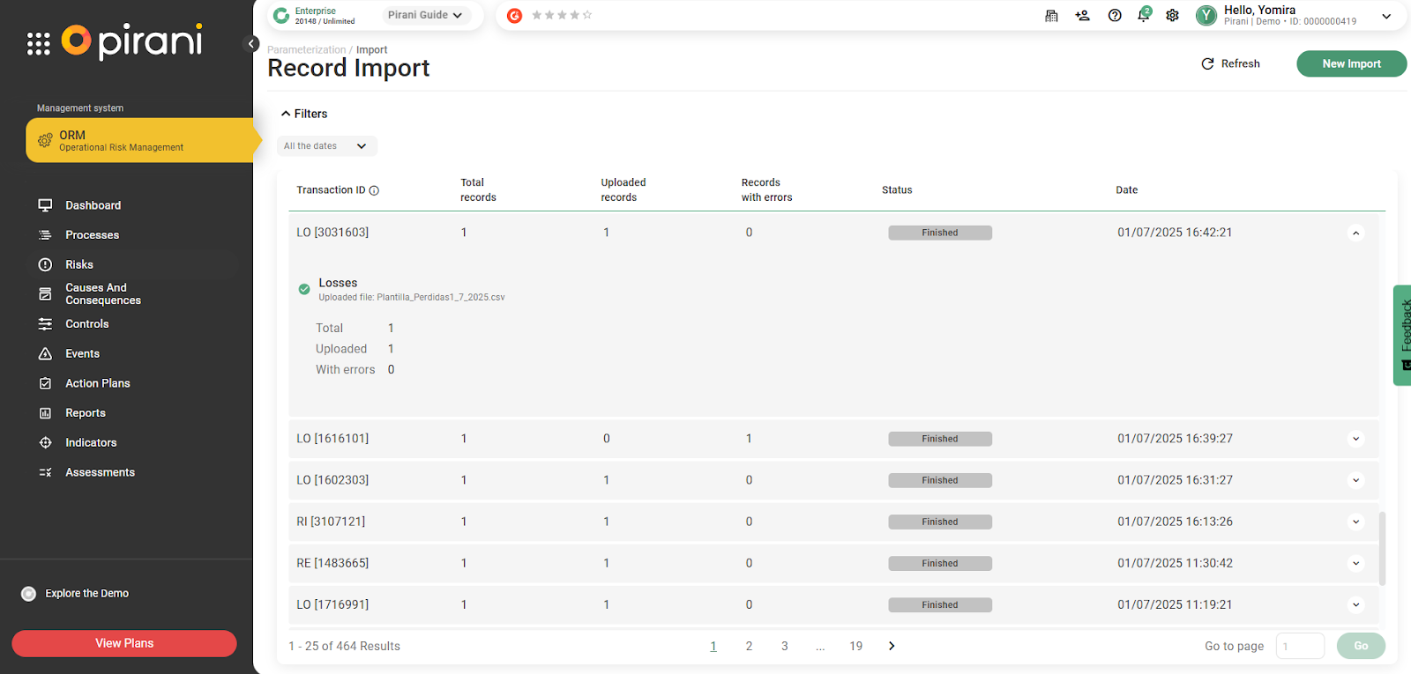Click the Events warning triangle icon
This screenshot has width=1411, height=674.
point(45,353)
